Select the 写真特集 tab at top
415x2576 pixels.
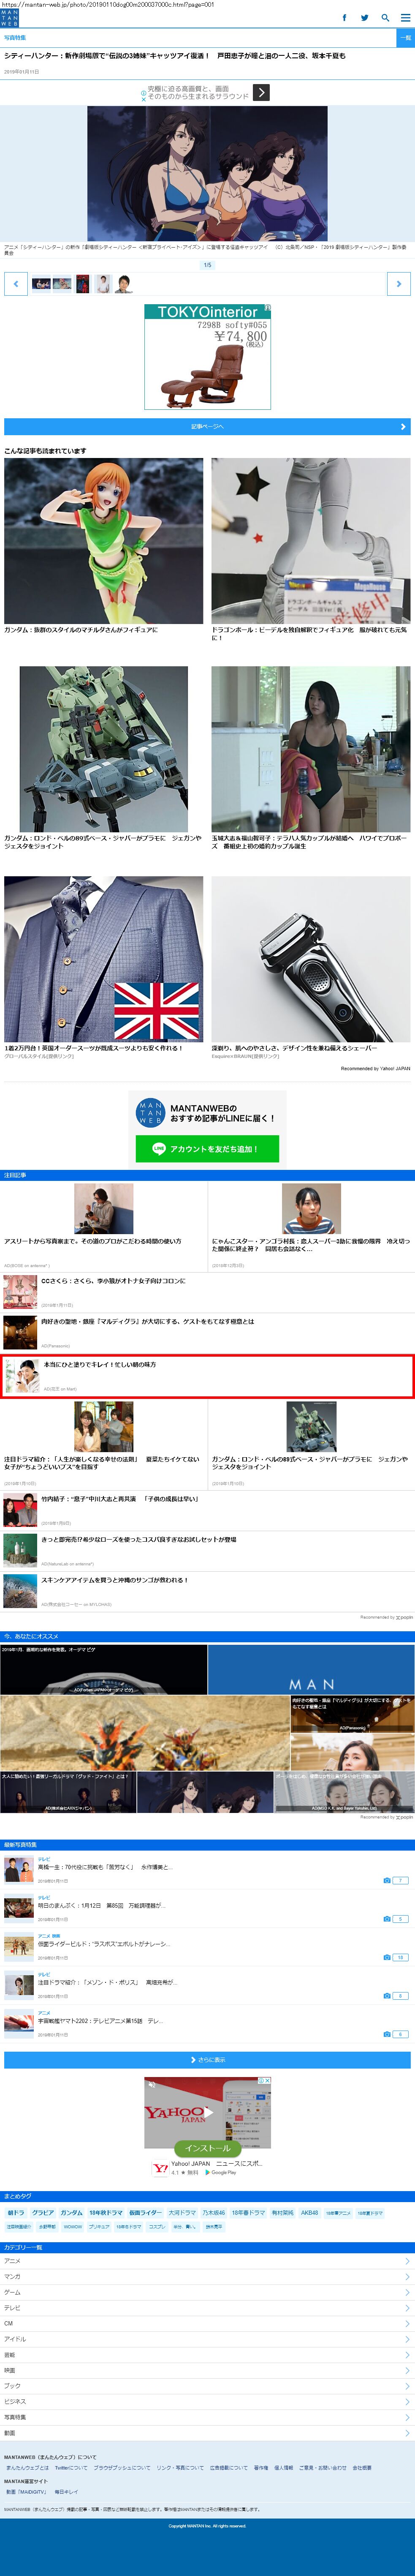pyautogui.click(x=15, y=37)
